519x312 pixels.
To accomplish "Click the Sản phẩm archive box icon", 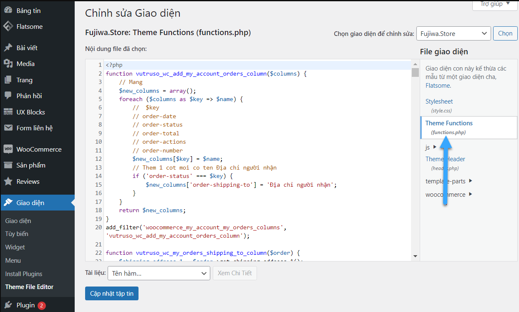I will (8, 165).
